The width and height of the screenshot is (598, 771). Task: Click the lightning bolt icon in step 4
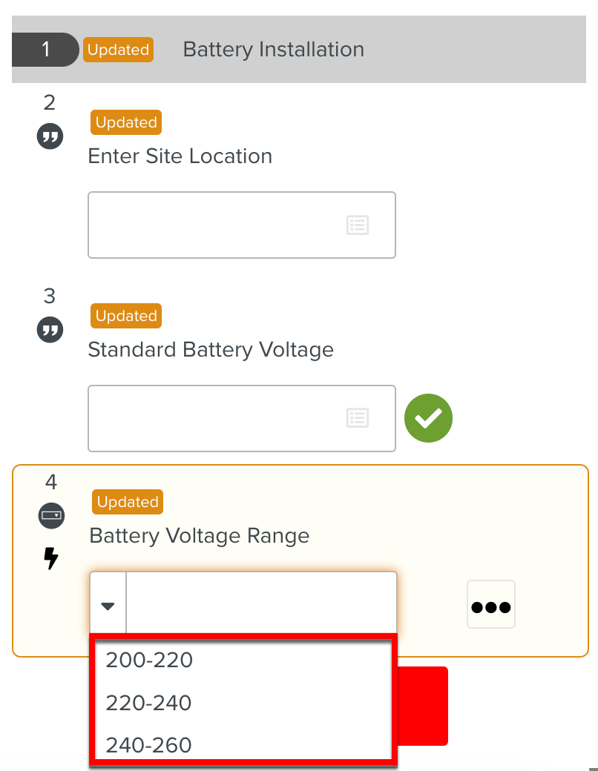pyautogui.click(x=50, y=559)
